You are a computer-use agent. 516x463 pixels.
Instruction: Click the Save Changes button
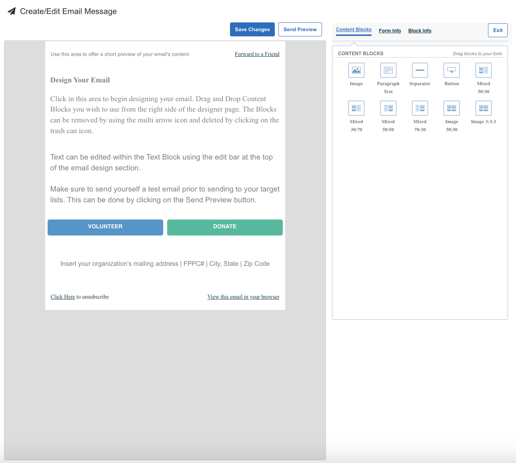[x=252, y=30]
